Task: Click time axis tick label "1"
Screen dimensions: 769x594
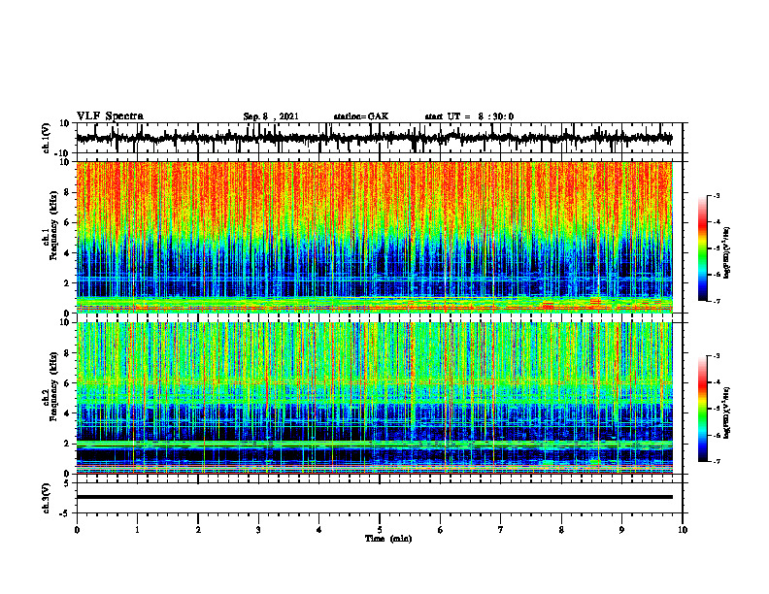Action: (x=137, y=530)
